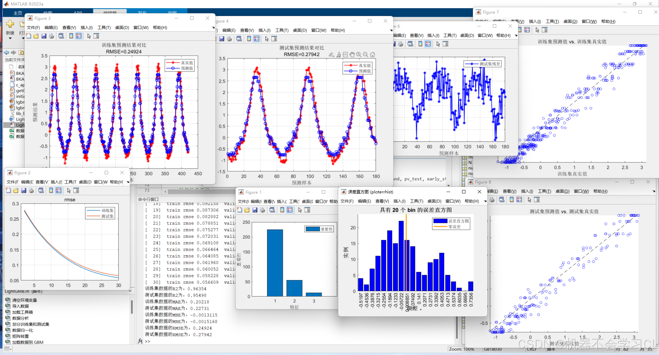659x355 pixels.
Task: Toggle Edit Plot arrow in Figure 3 toolbar
Action: [89, 36]
